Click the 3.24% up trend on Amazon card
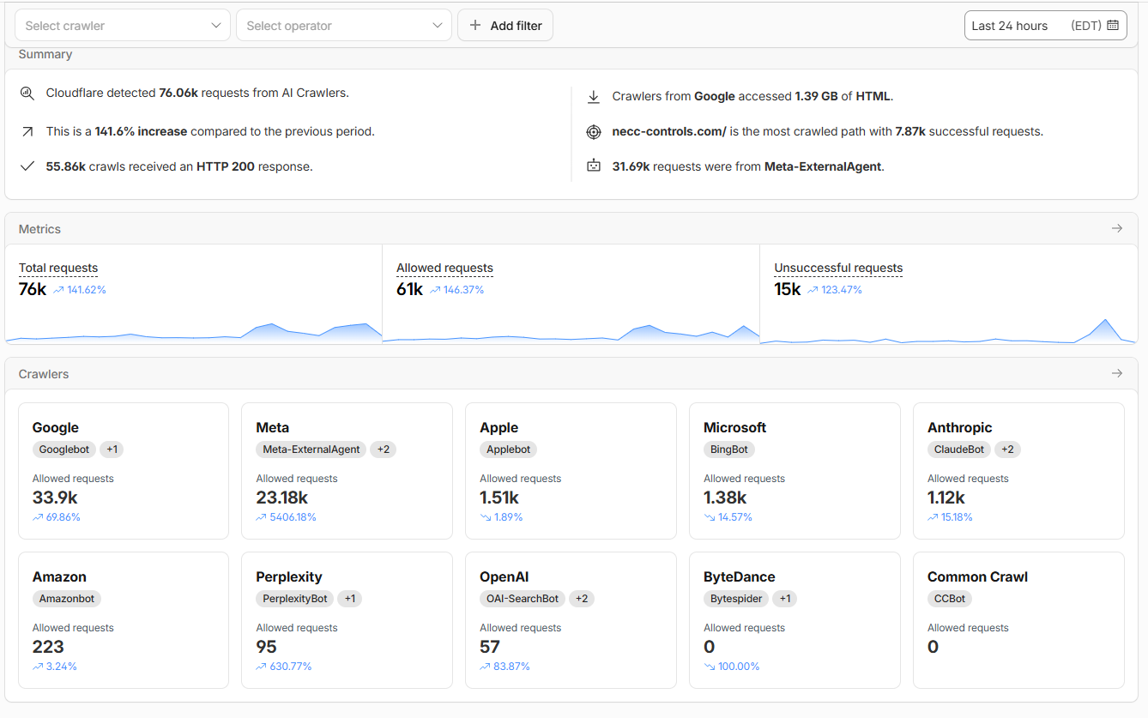Image resolution: width=1148 pixels, height=718 pixels. pos(55,667)
